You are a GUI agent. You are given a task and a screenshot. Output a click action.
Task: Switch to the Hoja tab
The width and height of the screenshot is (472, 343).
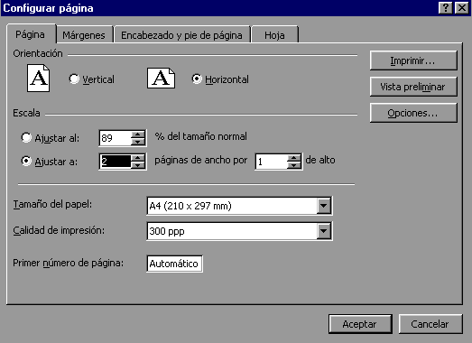point(274,35)
